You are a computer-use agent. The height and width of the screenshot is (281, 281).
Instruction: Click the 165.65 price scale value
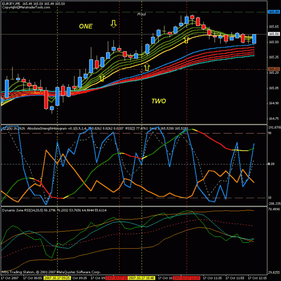point(274,27)
